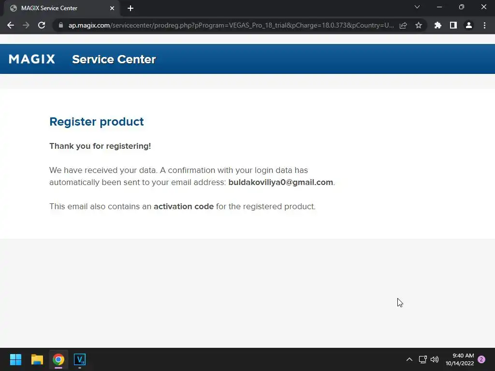This screenshot has height=371, width=495.
Task: Click the Chrome taskbar icon
Action: click(58, 359)
